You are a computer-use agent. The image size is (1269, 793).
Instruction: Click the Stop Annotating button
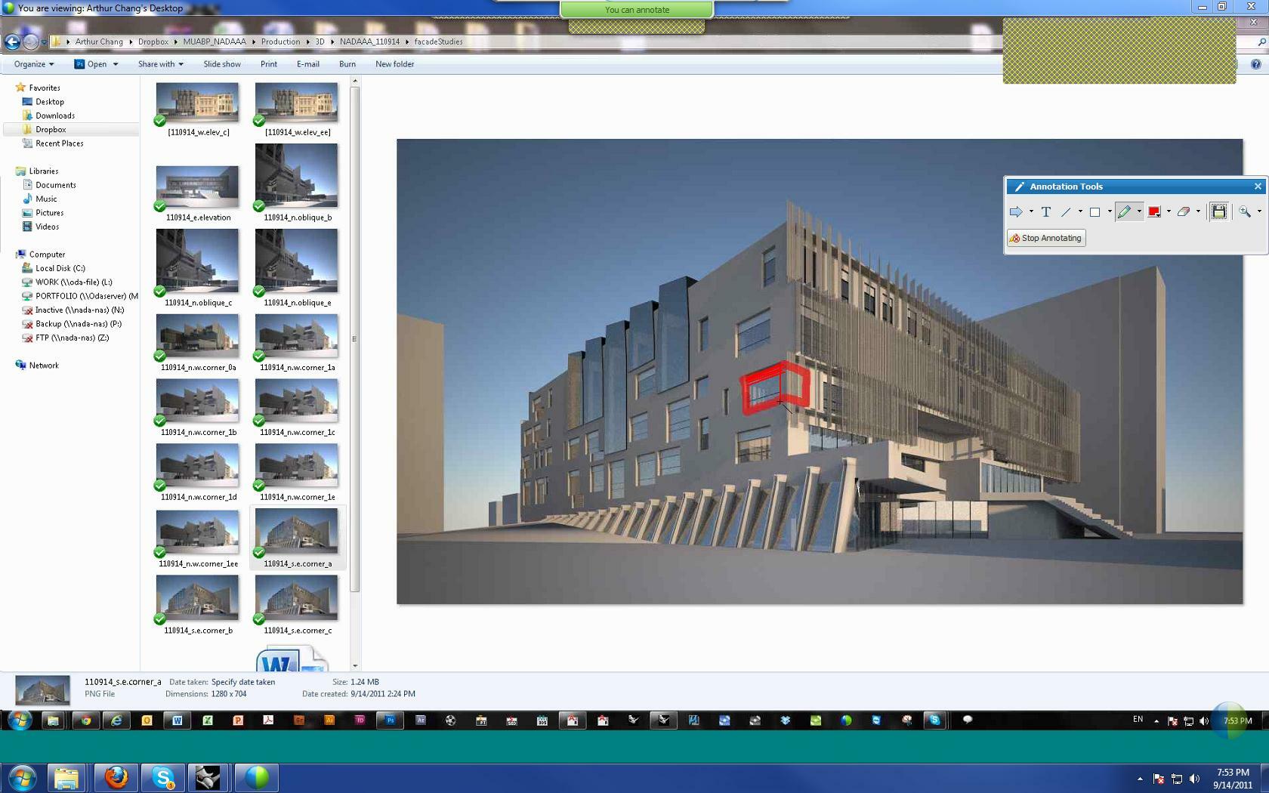coord(1046,238)
